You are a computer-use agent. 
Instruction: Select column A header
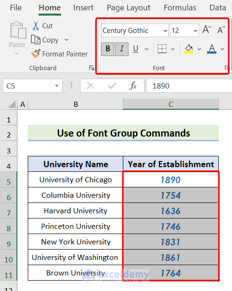pos(23,104)
